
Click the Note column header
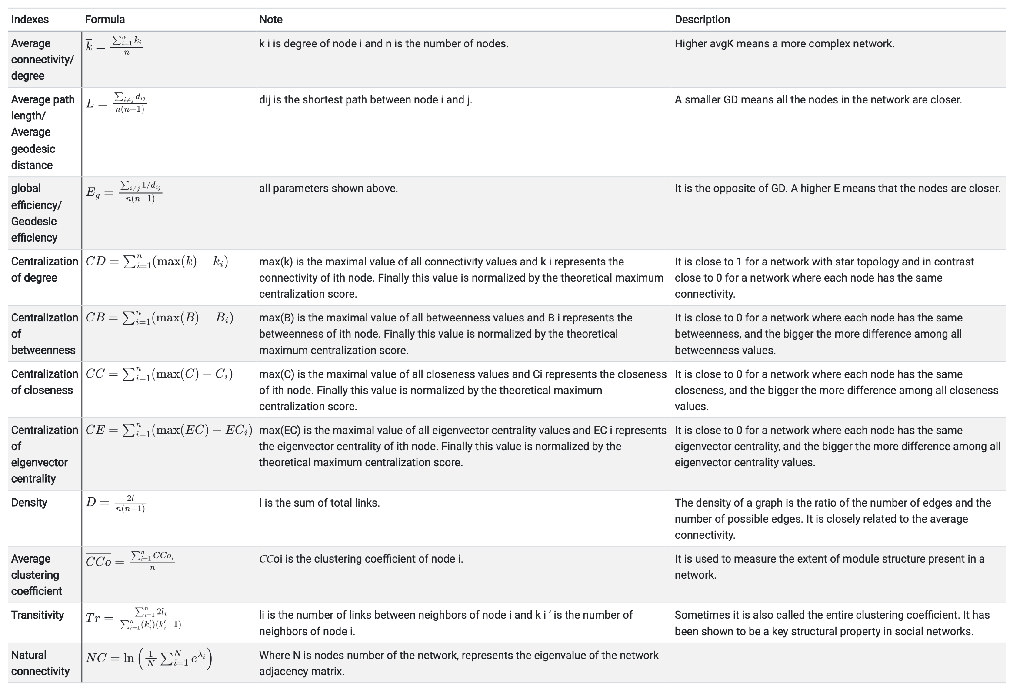271,20
